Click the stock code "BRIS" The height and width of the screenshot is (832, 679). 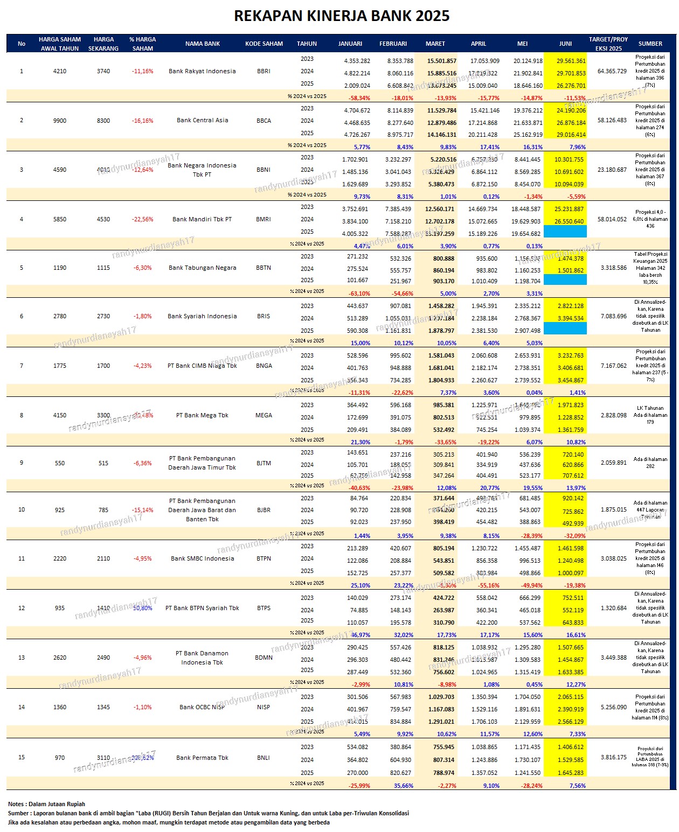pos(264,316)
